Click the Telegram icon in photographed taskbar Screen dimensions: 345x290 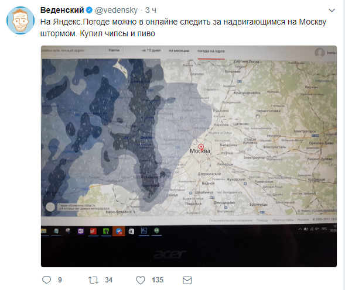click(119, 232)
